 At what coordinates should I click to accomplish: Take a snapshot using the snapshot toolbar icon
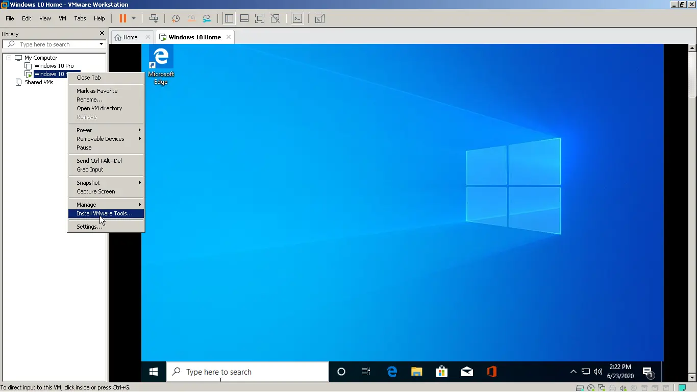tap(176, 18)
